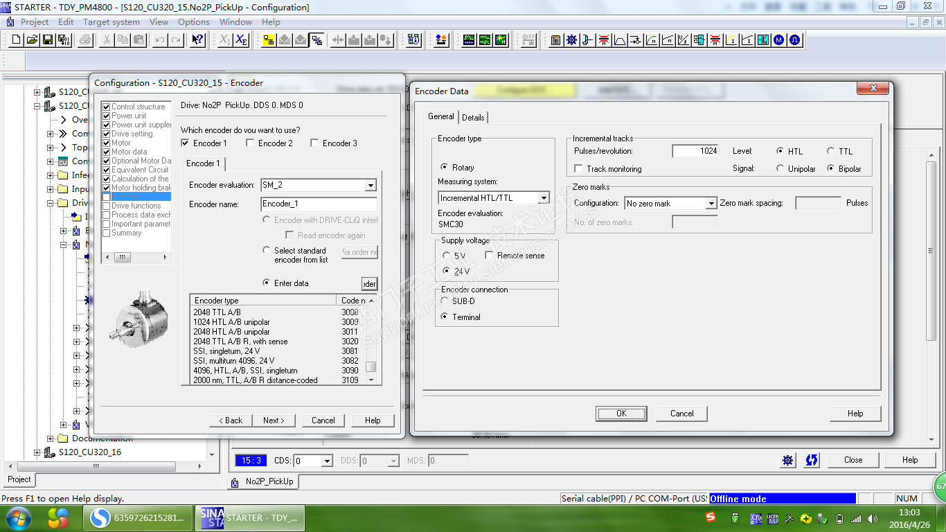Screen dimensions: 946x532
Task: Click the encoder type list vertical scrollbar
Action: tap(371, 339)
